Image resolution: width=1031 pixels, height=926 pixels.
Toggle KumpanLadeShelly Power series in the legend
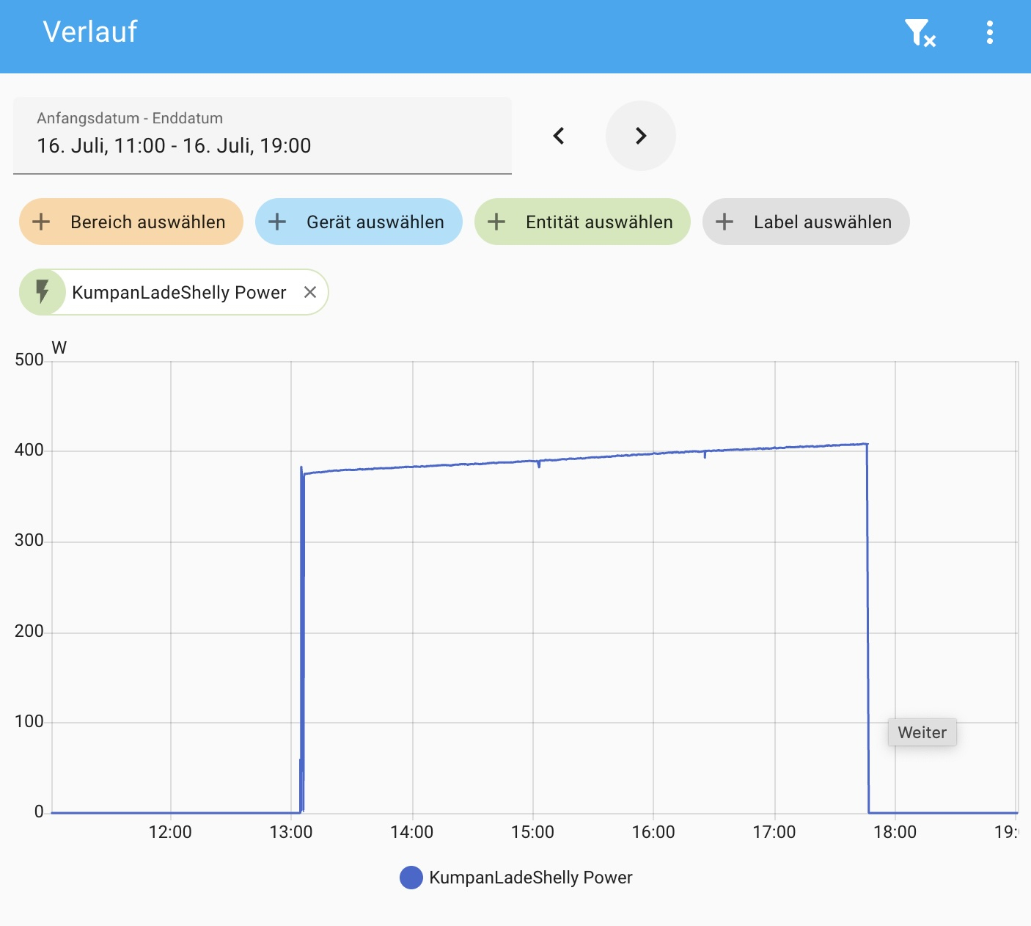pyautogui.click(x=530, y=878)
